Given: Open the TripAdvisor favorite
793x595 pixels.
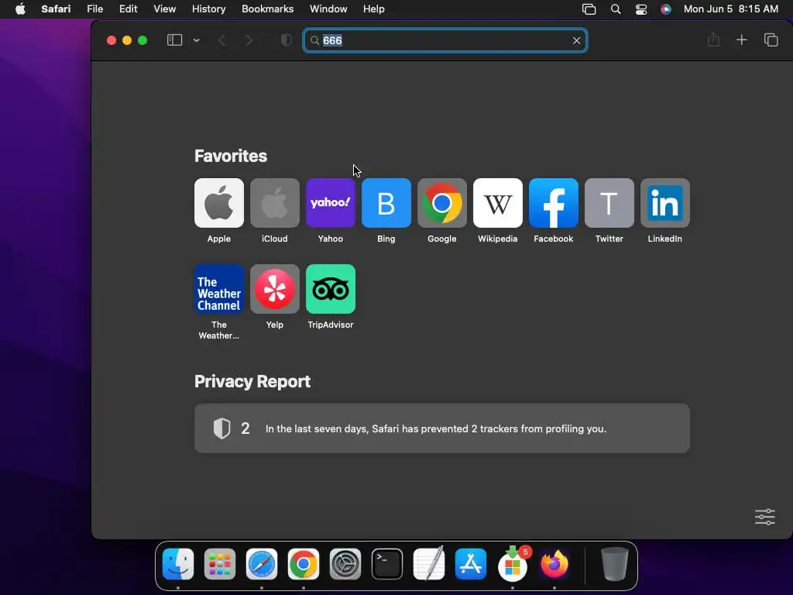Looking at the screenshot, I should tap(330, 289).
